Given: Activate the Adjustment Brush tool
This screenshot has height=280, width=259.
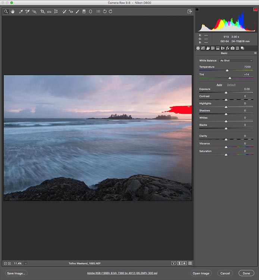Looking at the screenshot, I should pyautogui.click(x=77, y=12).
